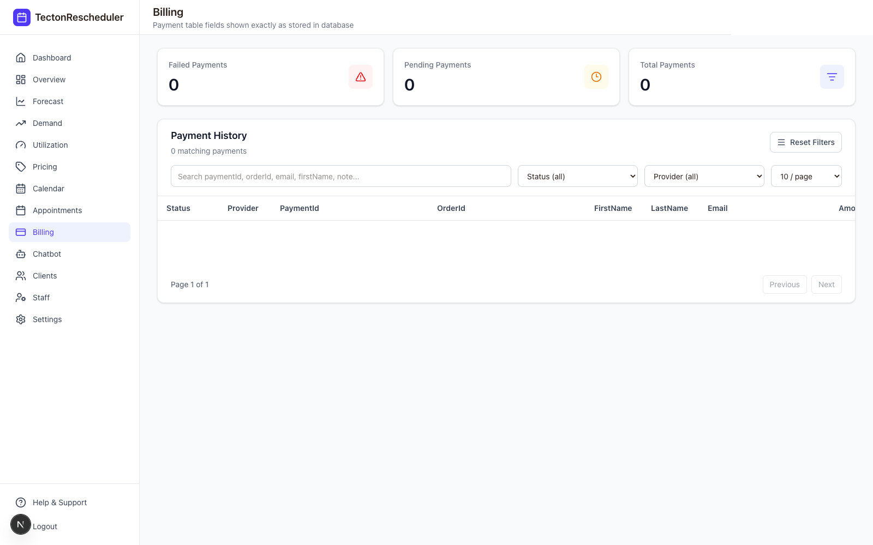Viewport: 873px width, 545px height.
Task: Click the Pending Payments card
Action: tap(506, 77)
